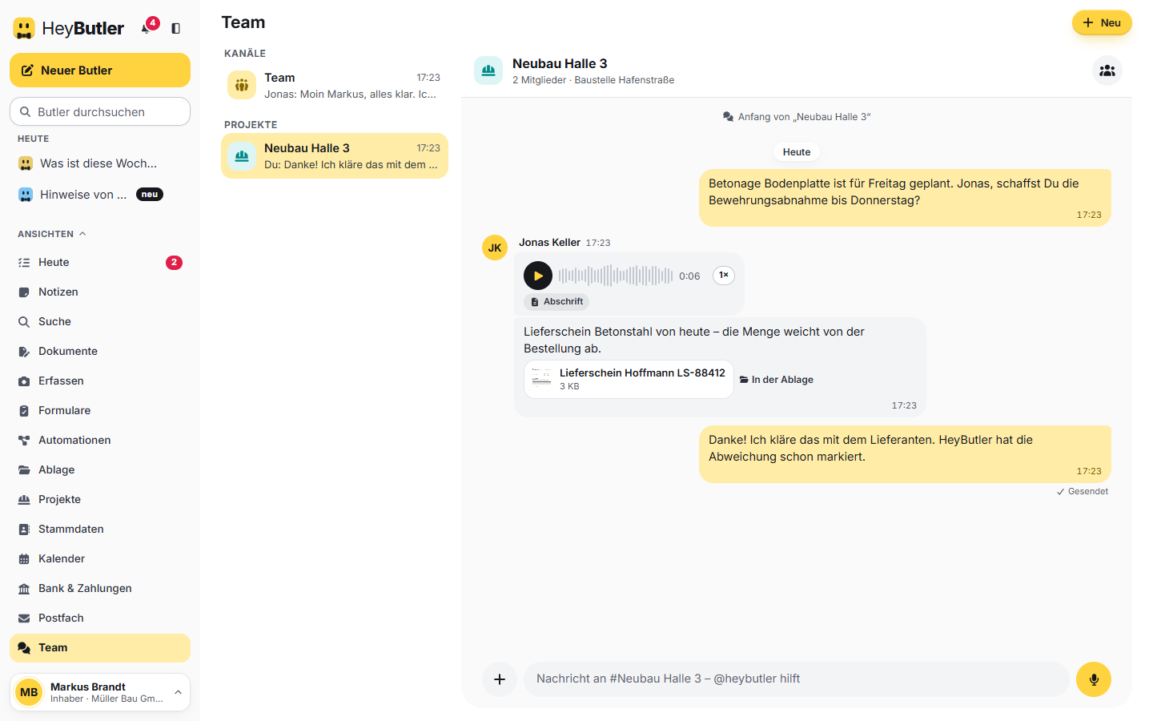
Task: Seek within the voice message waveform
Action: click(x=616, y=276)
